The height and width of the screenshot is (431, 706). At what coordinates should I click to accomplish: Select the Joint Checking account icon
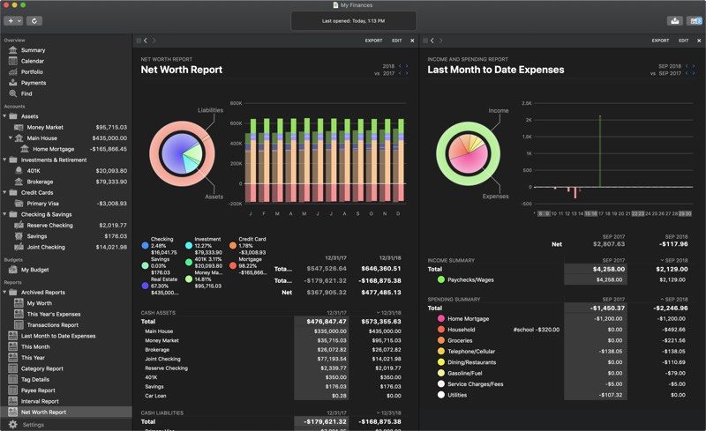(19, 247)
